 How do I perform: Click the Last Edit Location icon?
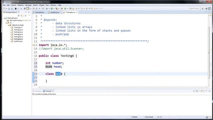click(x=92, y=8)
